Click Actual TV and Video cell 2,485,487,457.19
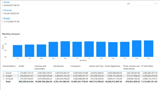 click(150, 73)
